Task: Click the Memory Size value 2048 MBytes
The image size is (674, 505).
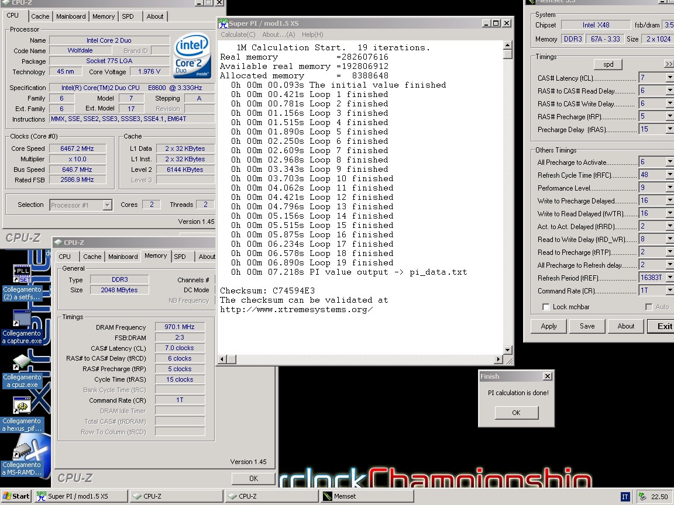Action: [119, 290]
